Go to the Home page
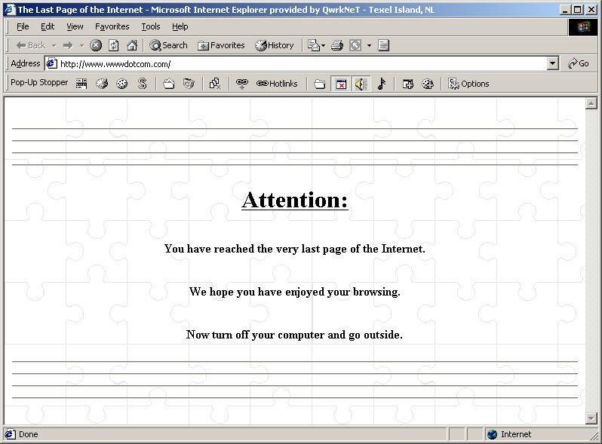Viewport: 602px width, 444px height. click(x=132, y=45)
